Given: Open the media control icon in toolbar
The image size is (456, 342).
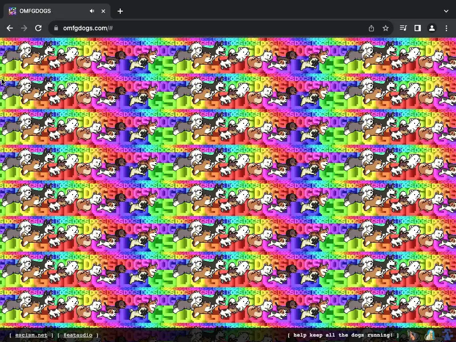Looking at the screenshot, I should [x=403, y=28].
